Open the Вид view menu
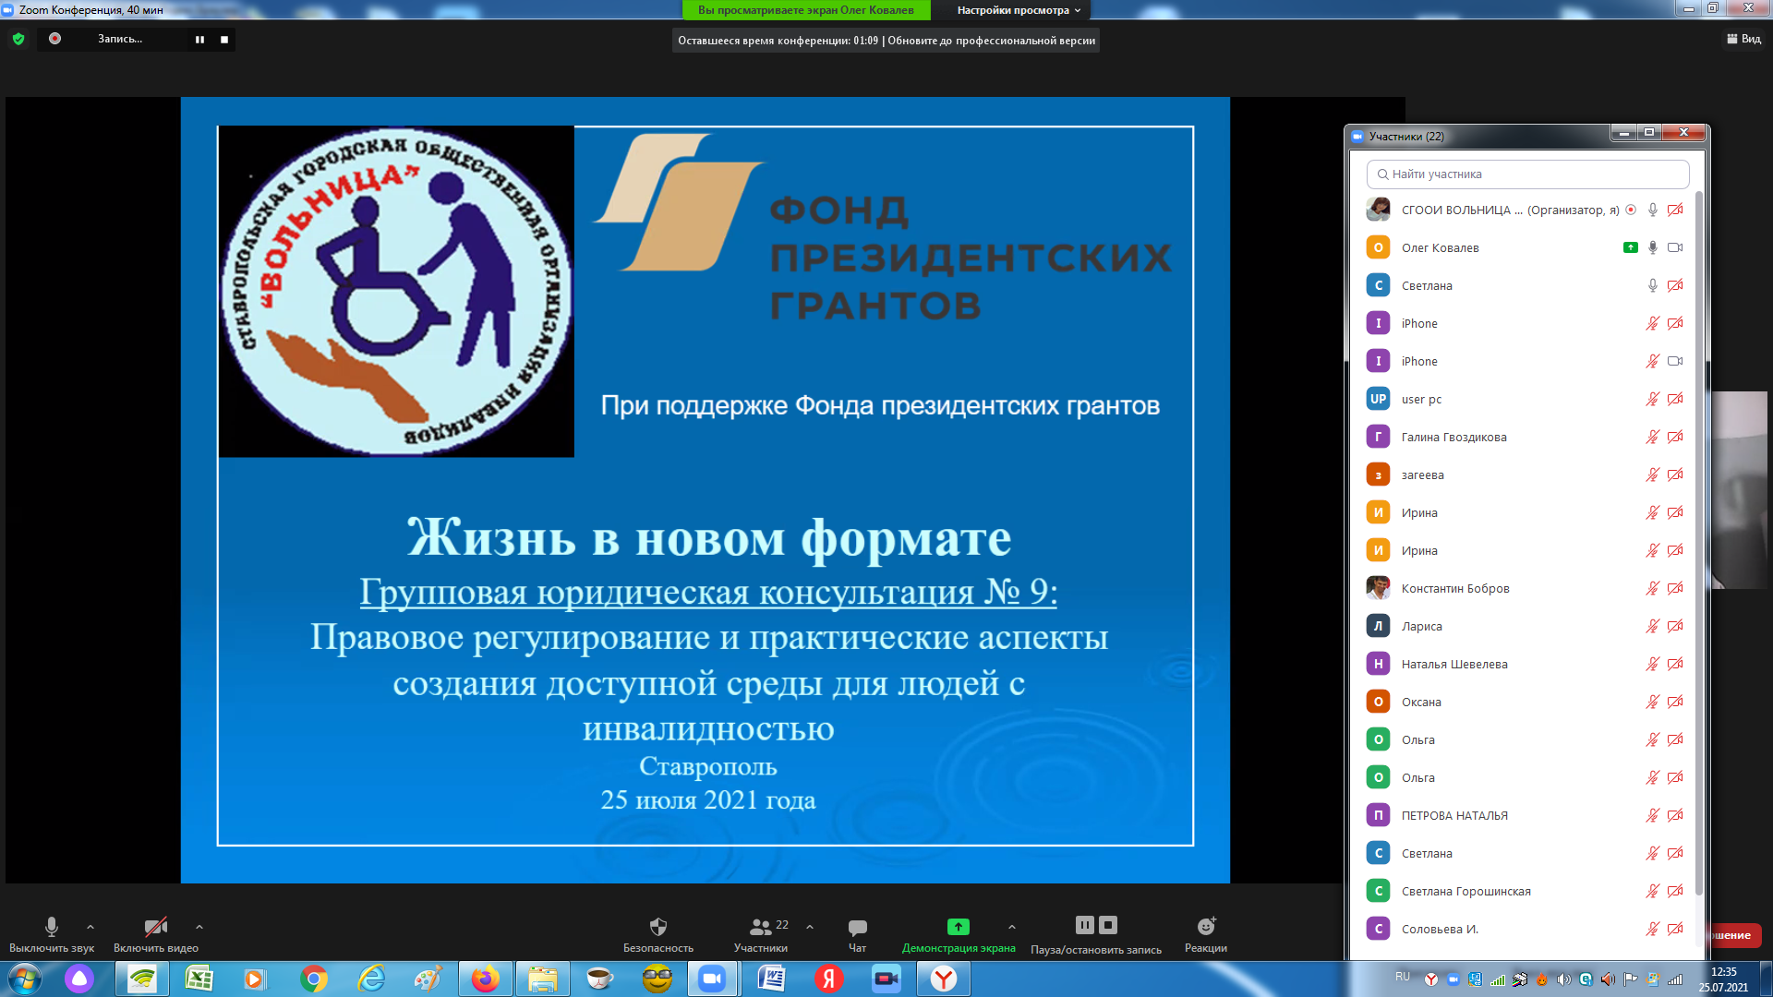The height and width of the screenshot is (997, 1773). point(1743,39)
